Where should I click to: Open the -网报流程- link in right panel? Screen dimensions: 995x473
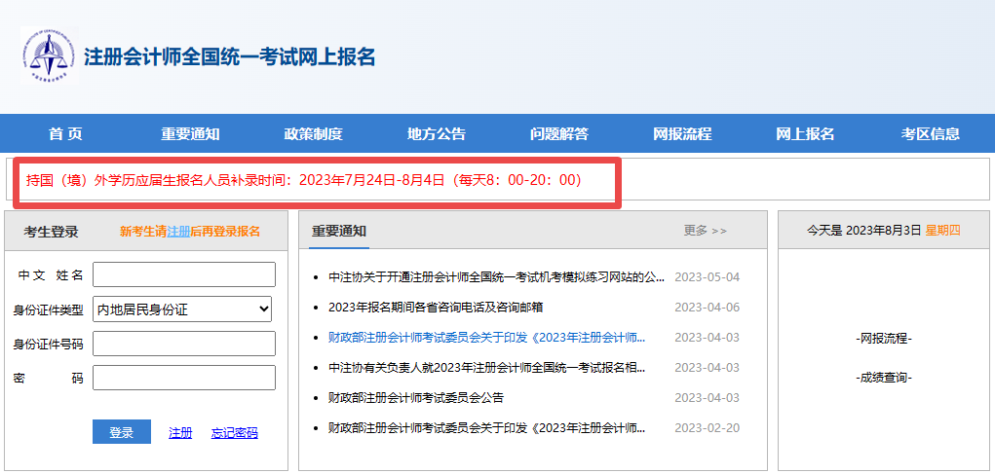(884, 339)
